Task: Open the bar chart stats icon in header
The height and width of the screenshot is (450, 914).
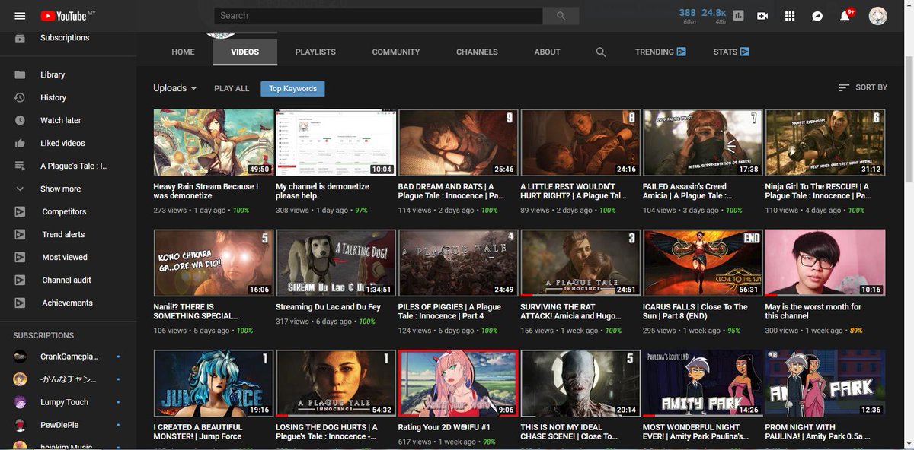Action: pos(738,16)
